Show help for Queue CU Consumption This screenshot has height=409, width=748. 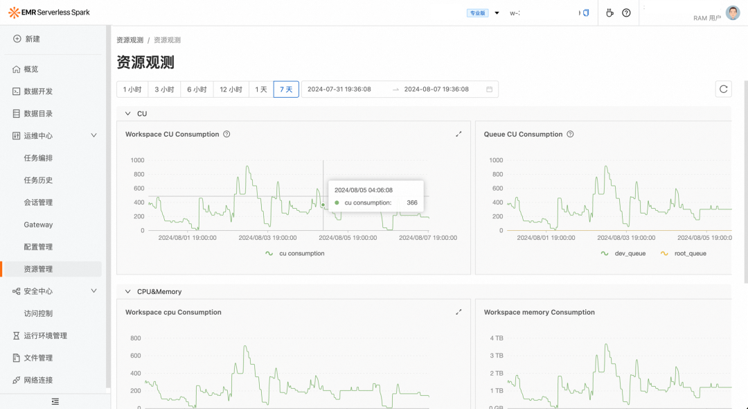(570, 134)
